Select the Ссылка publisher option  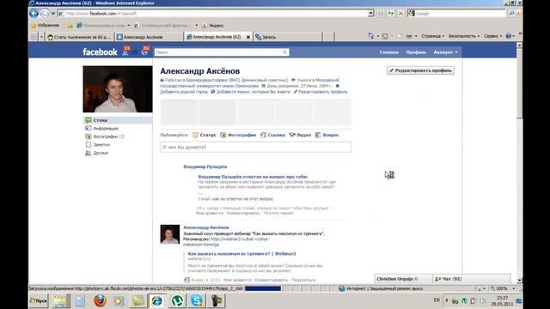(x=272, y=135)
